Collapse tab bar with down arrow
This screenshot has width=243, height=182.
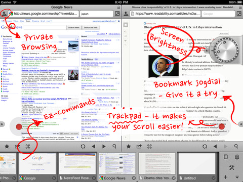pos(237,177)
